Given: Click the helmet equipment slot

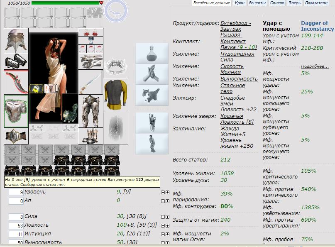Looking at the screenshot, I should [16, 40].
